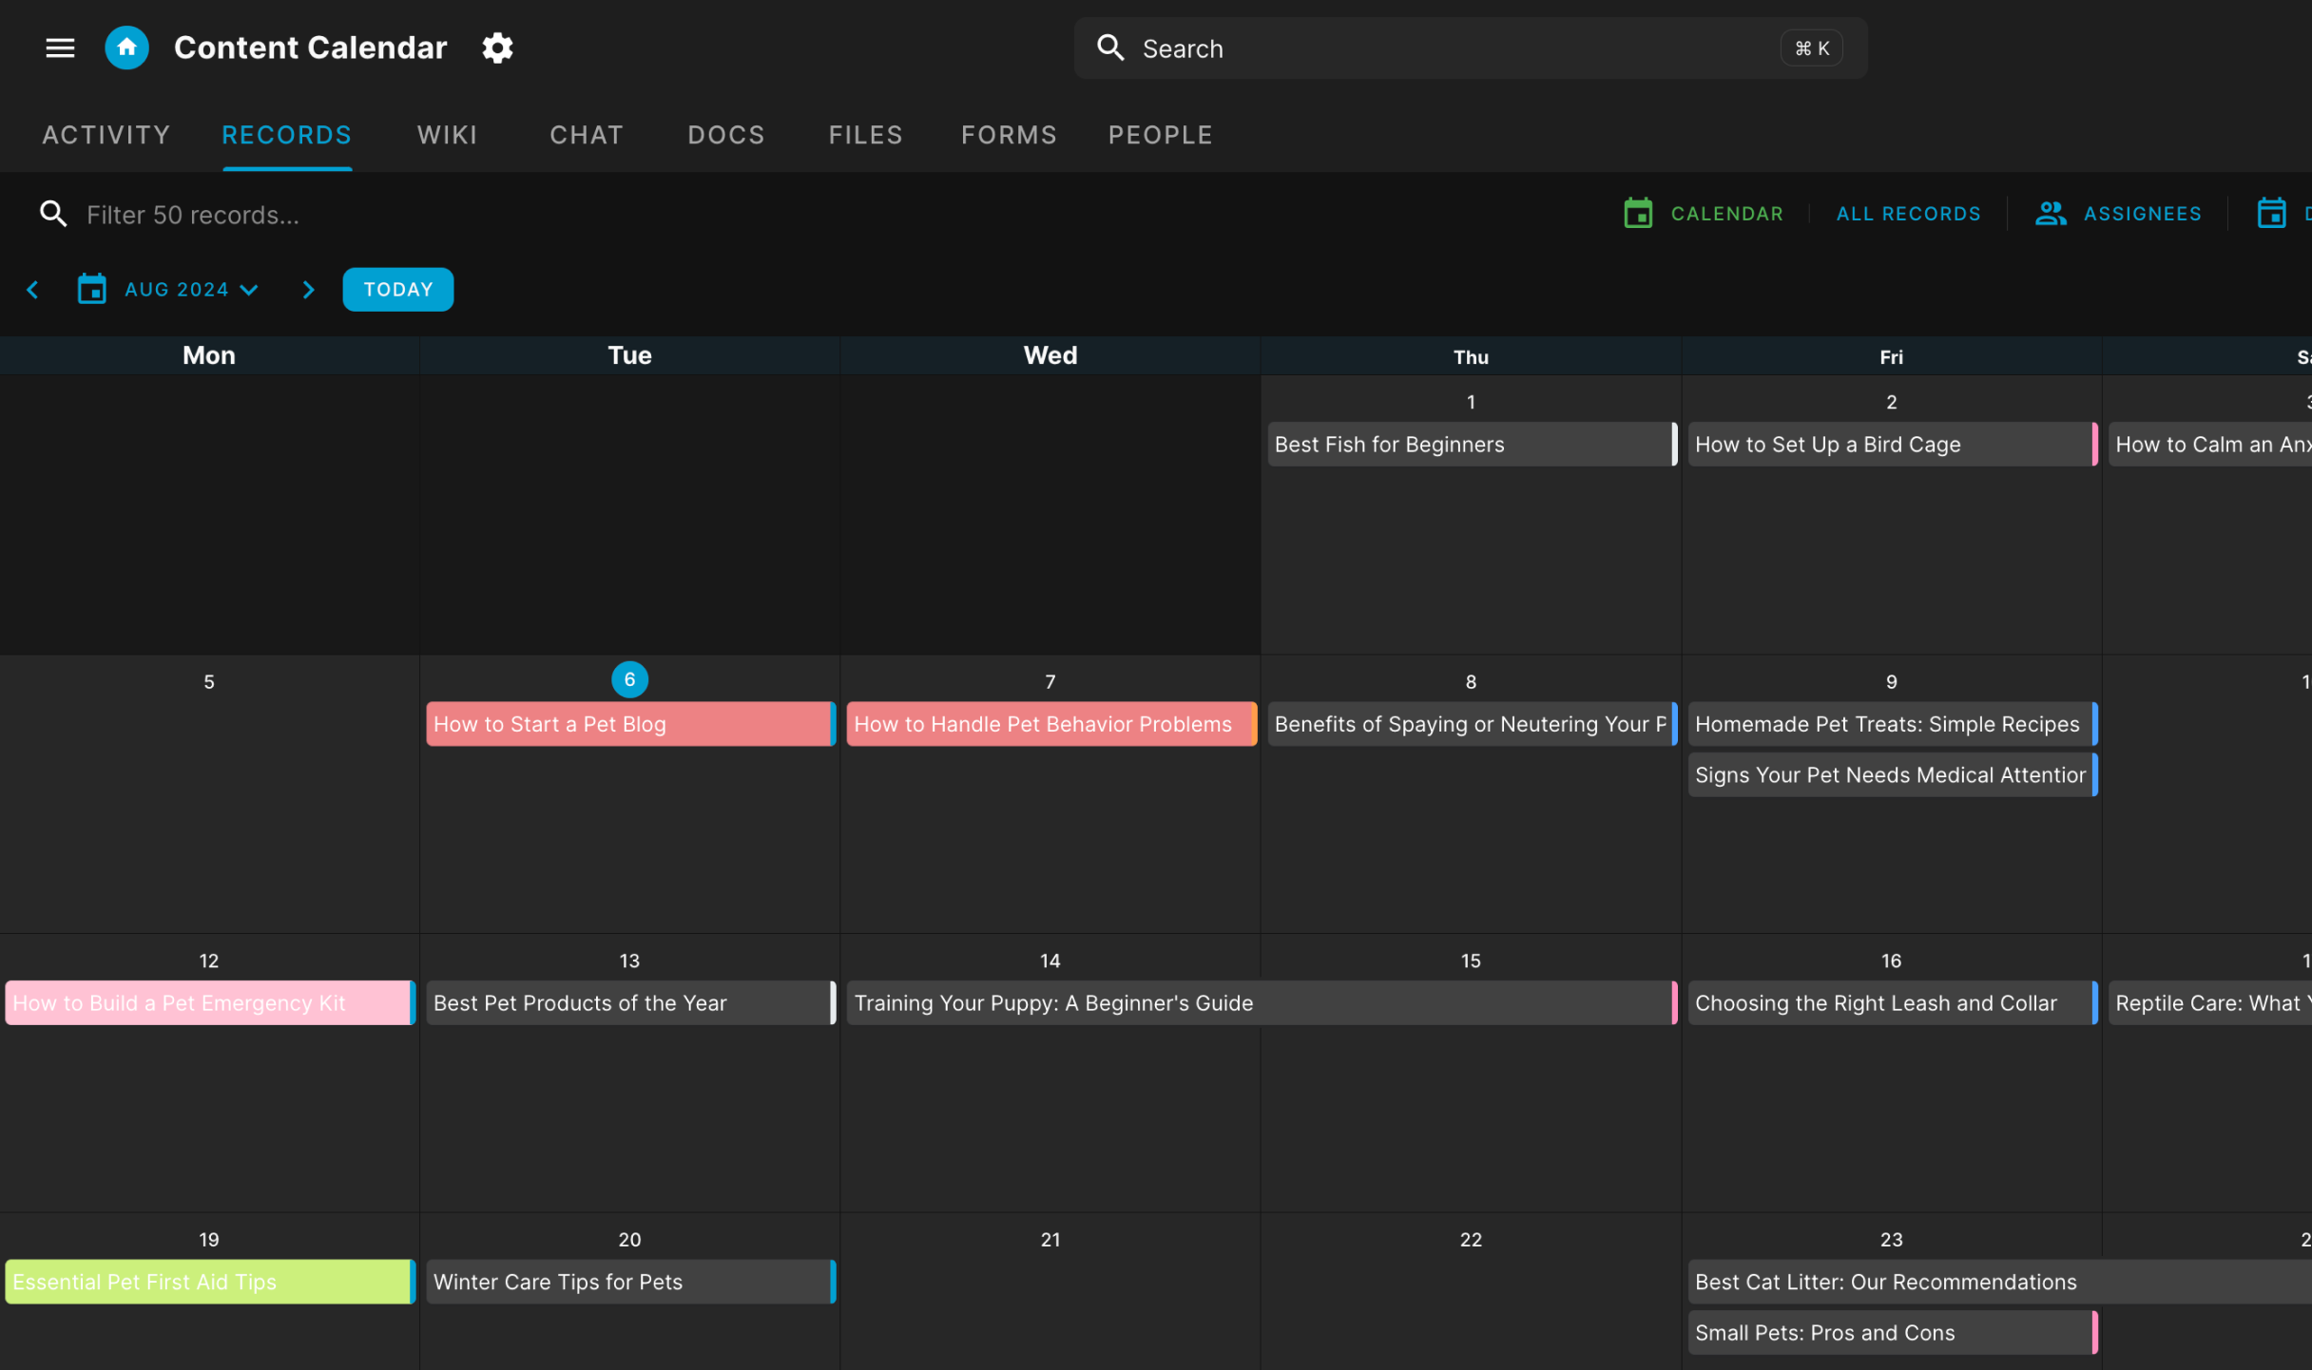Click the All Records icon
Screen dimensions: 2312x1370
tap(1909, 214)
